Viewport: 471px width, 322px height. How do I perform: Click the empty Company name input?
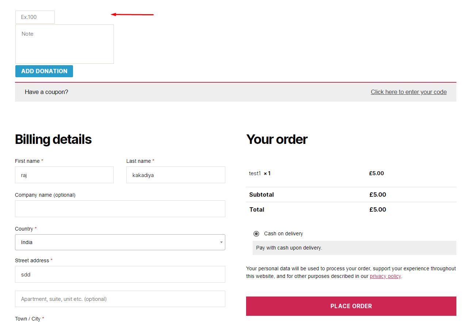(120, 209)
